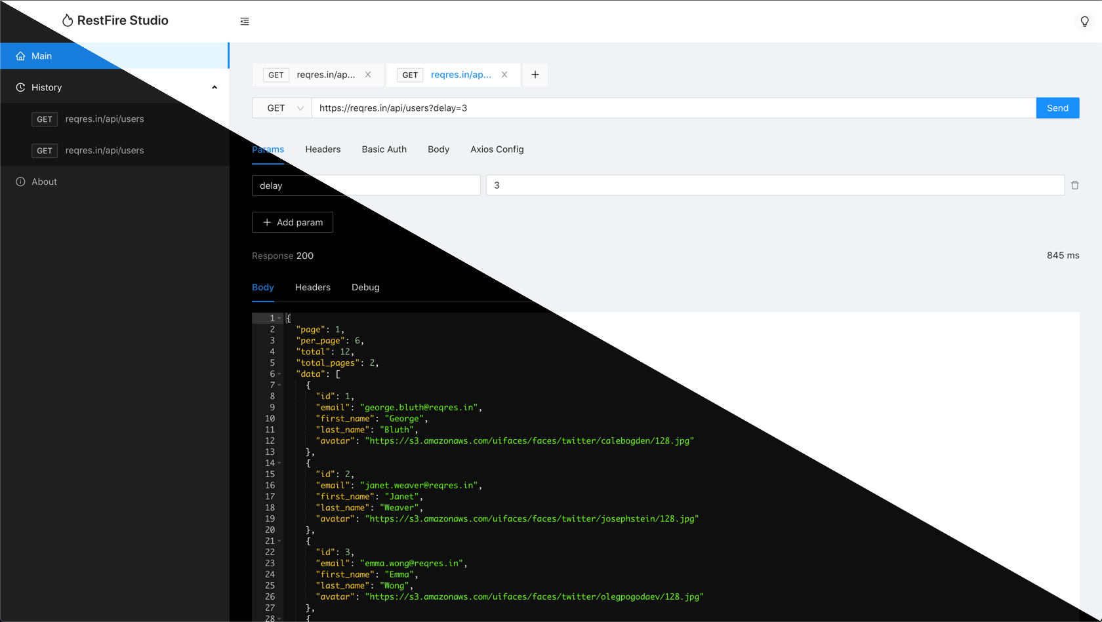Click the Response 200 status text
This screenshot has width=1102, height=622.
click(283, 256)
